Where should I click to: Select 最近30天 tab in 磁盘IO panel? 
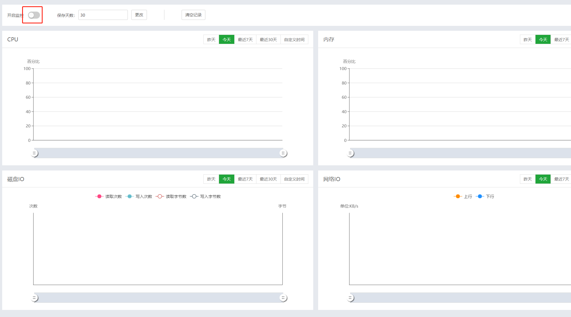click(x=268, y=179)
